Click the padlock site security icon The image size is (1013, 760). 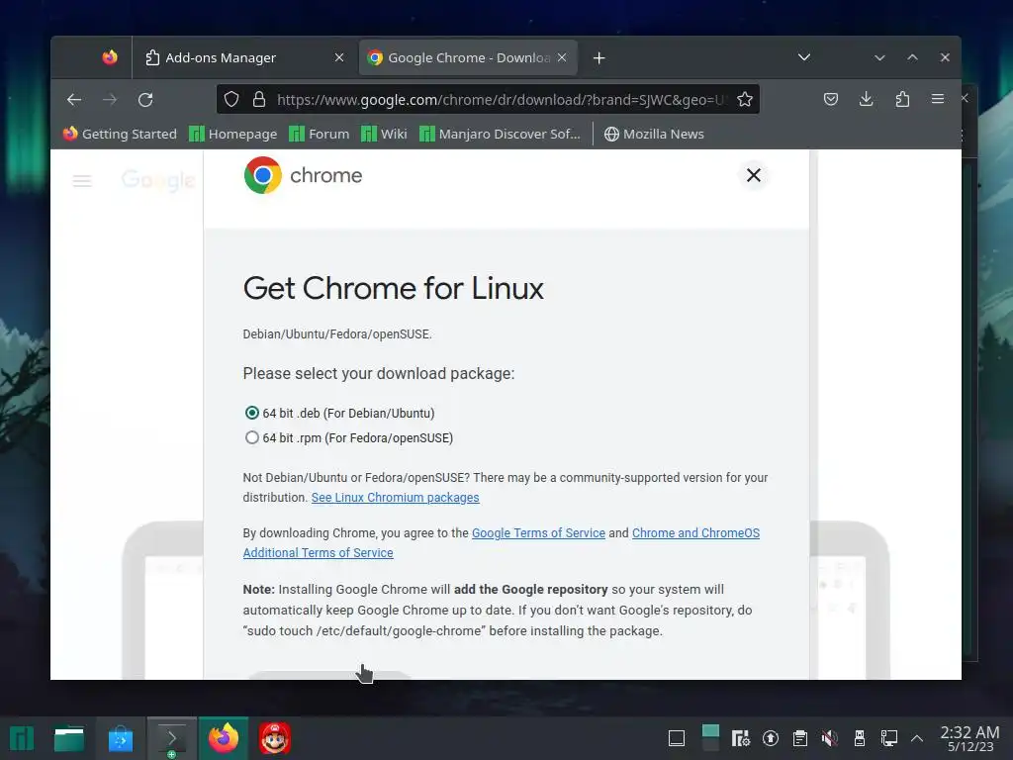click(259, 99)
